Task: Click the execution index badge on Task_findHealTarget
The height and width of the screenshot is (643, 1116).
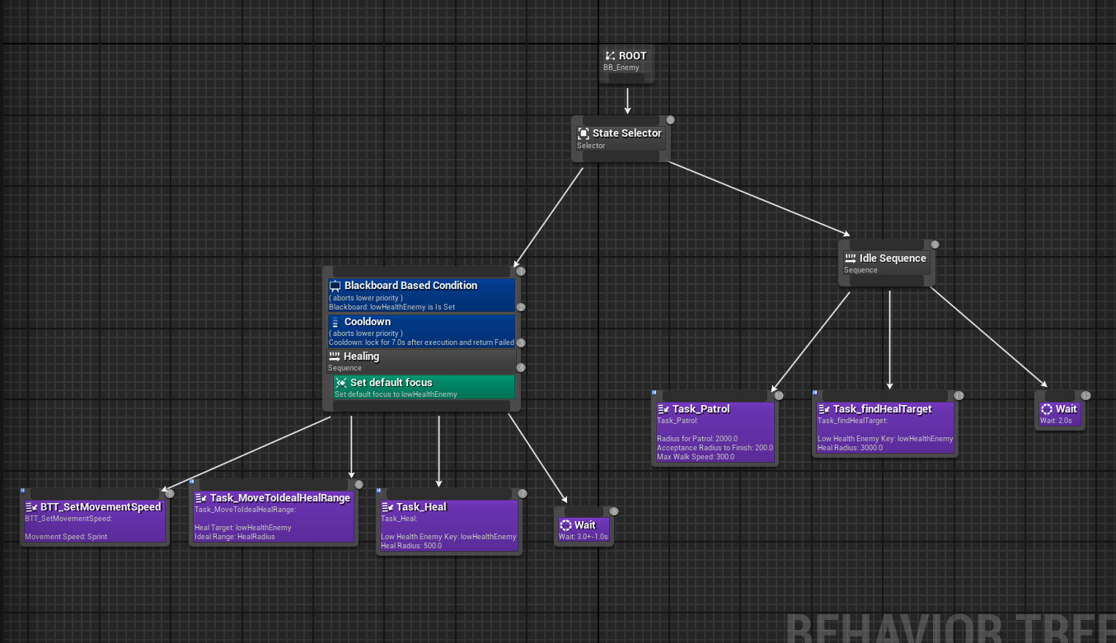Action: [x=959, y=396]
